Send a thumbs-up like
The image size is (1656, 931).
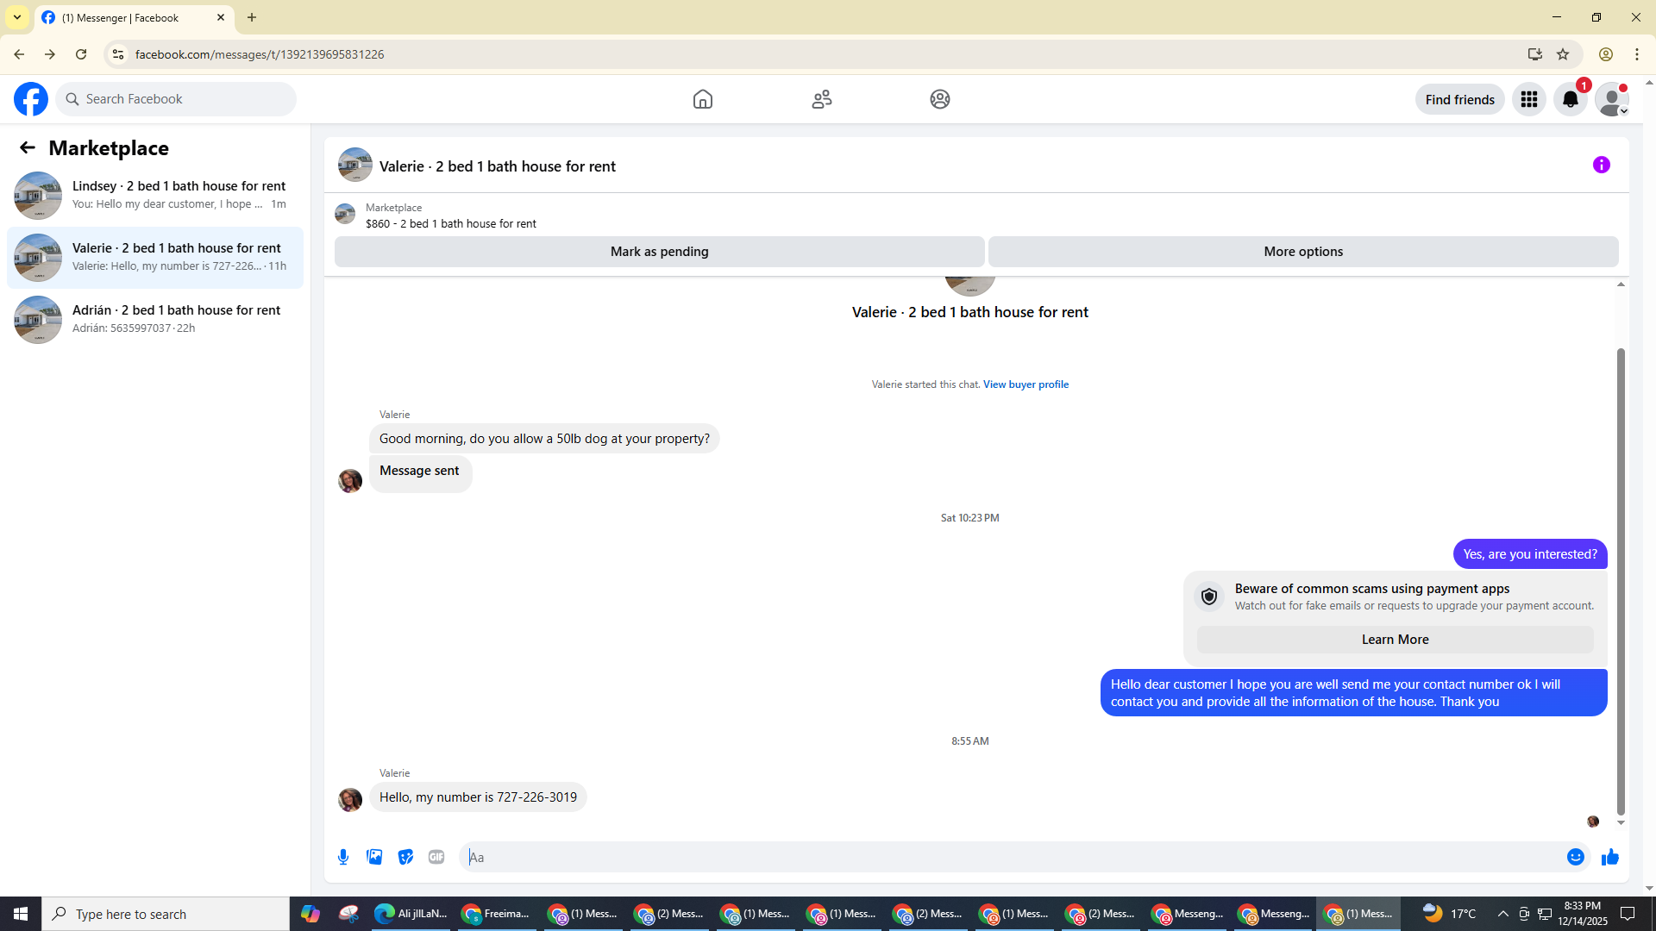click(1609, 857)
